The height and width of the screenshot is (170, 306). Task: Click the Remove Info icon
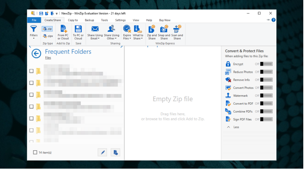[x=228, y=80]
